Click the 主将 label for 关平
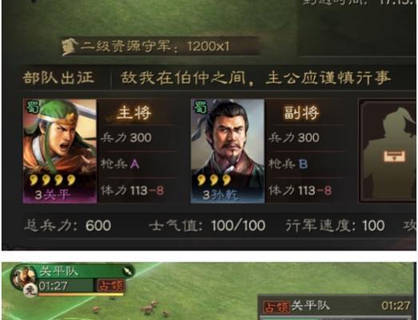The width and height of the screenshot is (418, 320). 134,113
